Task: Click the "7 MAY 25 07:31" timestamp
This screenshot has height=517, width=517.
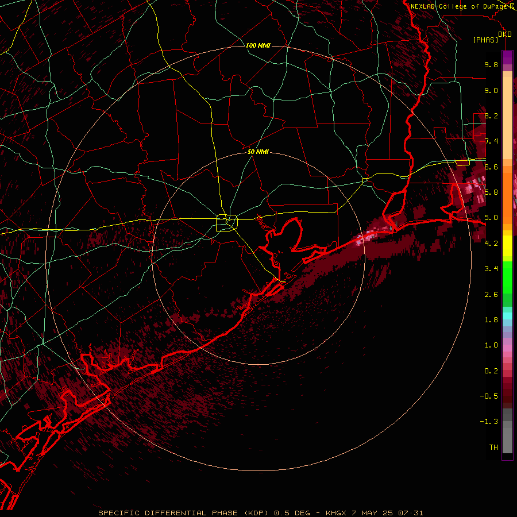Action: (387, 513)
